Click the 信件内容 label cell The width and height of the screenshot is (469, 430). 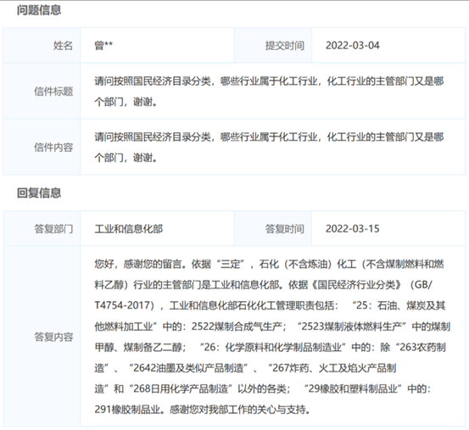coord(42,147)
